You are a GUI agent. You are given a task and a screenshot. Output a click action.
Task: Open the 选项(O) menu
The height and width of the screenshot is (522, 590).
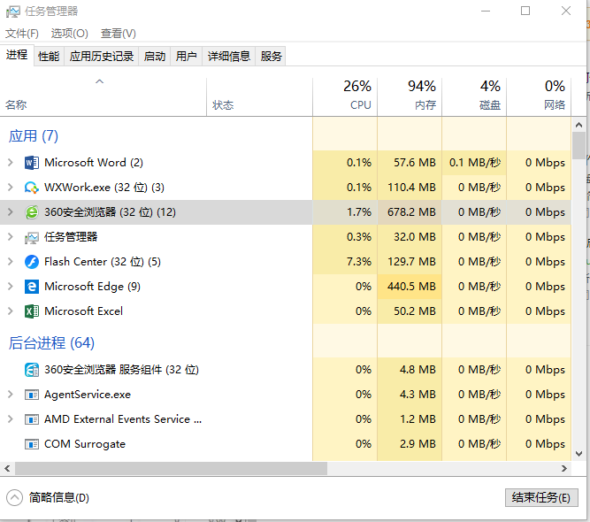pos(70,34)
